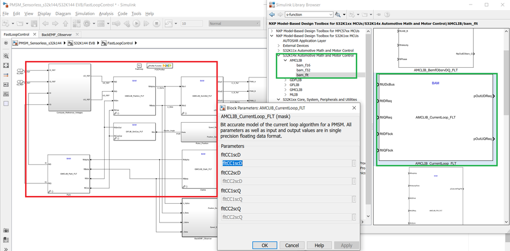510x251 pixels.
Task: Open Data Inspector dropdown arrow
Action: pos(176,23)
